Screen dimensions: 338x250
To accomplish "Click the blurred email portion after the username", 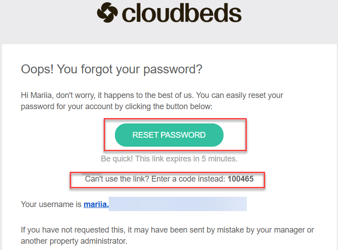I will click(178, 204).
